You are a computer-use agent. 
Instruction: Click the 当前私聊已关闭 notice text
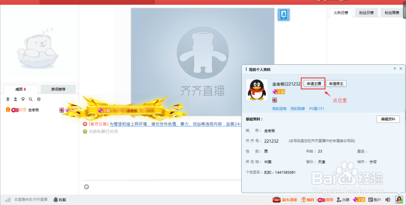(103, 131)
